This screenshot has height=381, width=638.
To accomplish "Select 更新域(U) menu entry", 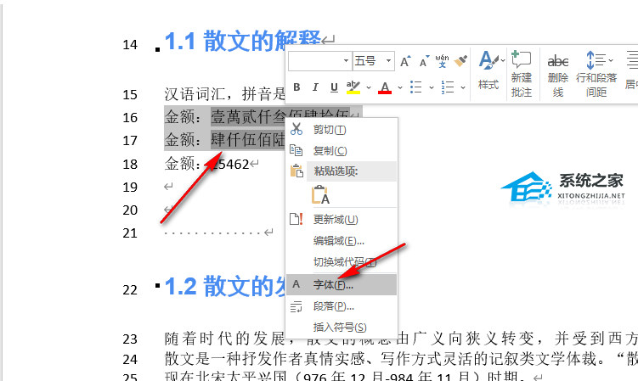I will tap(342, 220).
